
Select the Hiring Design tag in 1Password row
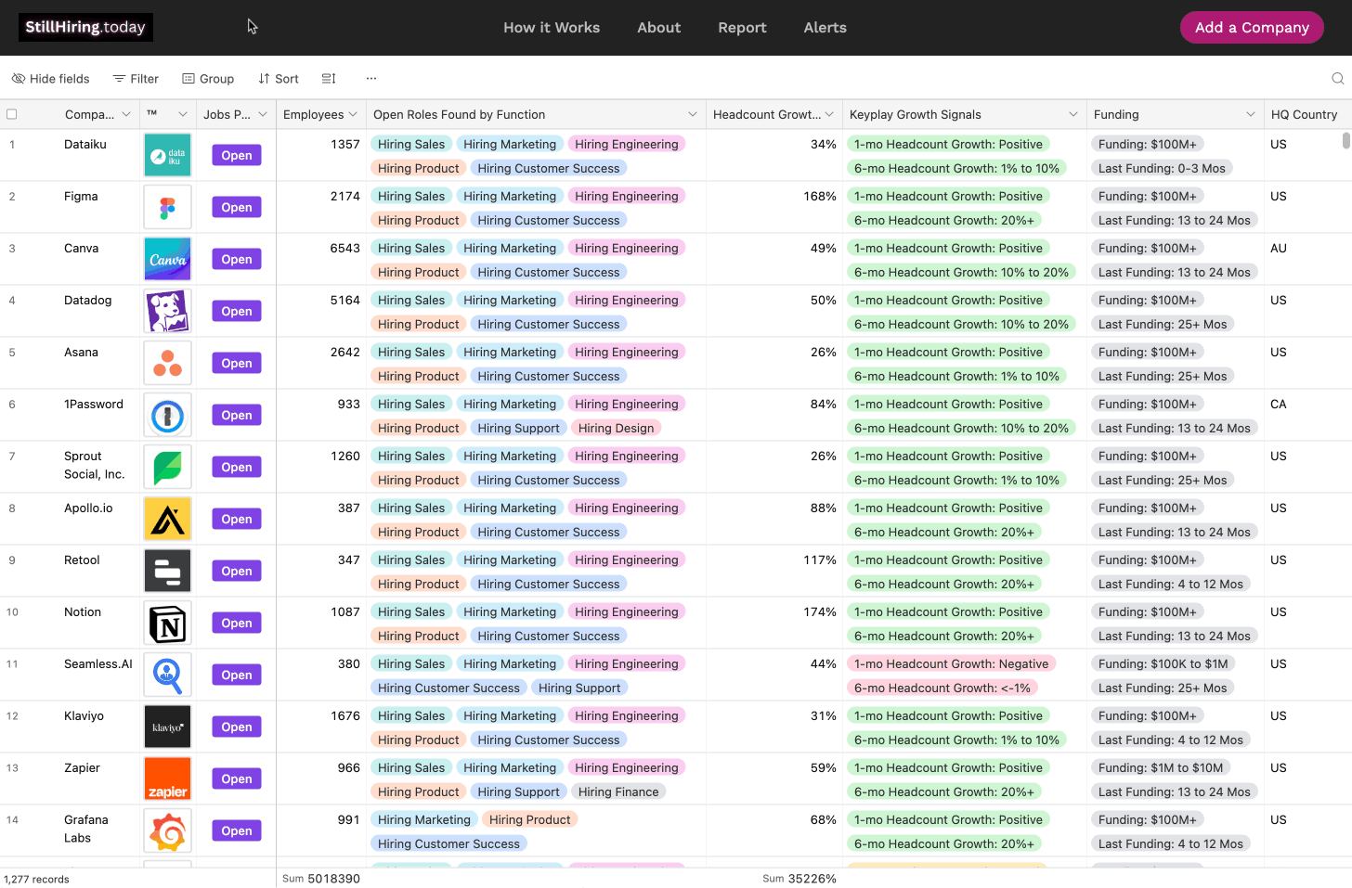617,428
